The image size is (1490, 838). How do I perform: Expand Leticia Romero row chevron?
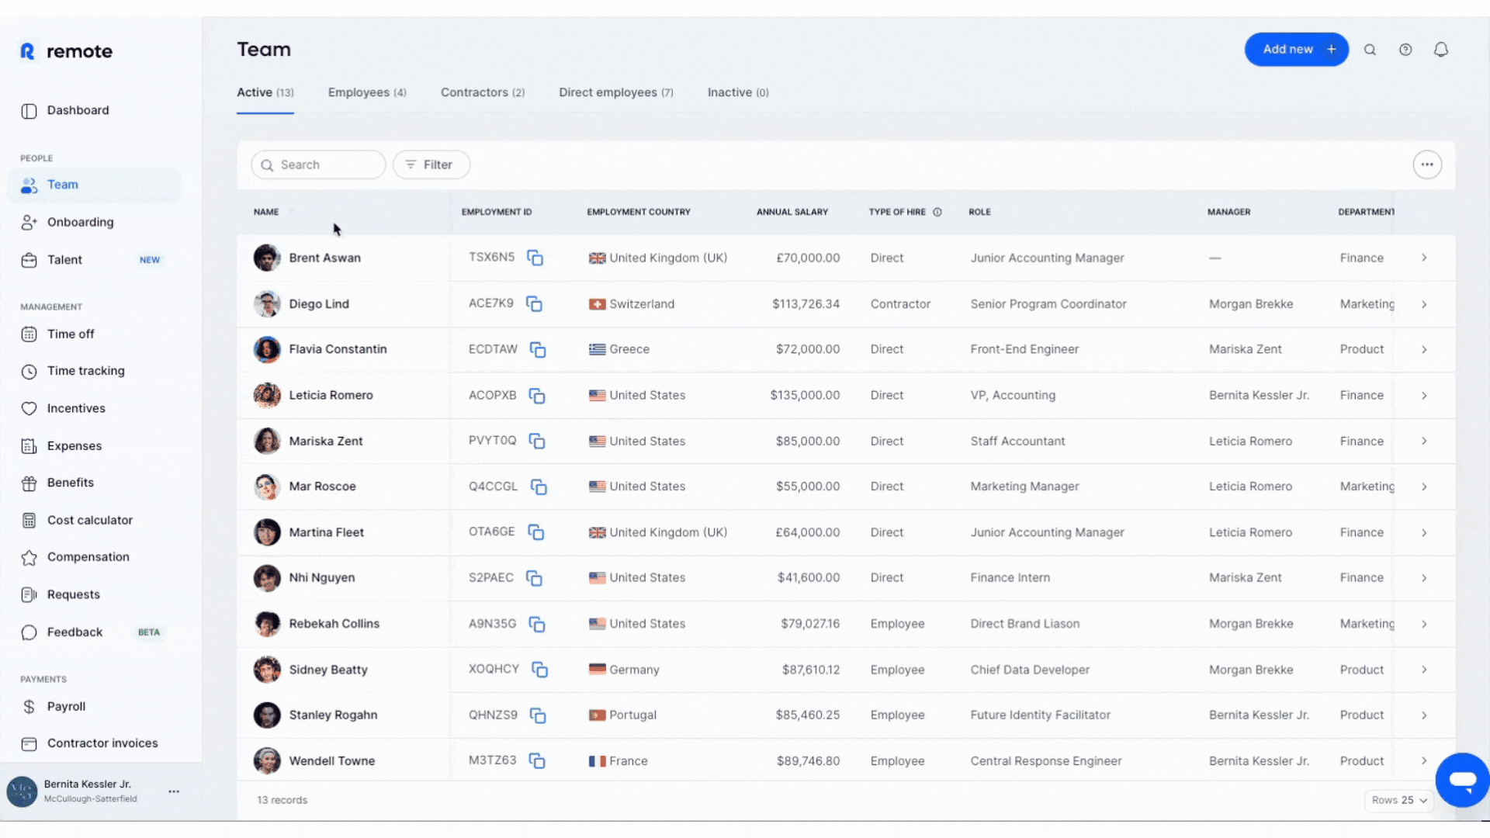coord(1424,396)
